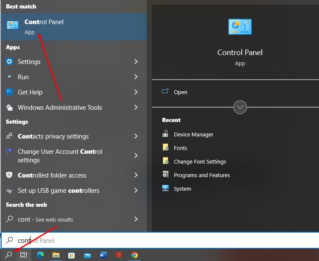This screenshot has width=319, height=261.
Task: Click USB game controllers icon
Action: [9, 191]
